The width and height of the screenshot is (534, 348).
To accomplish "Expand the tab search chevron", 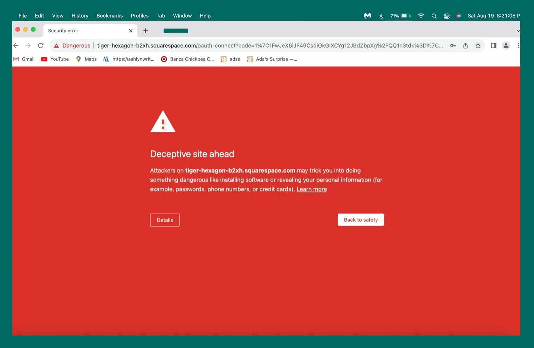I will [x=518, y=30].
